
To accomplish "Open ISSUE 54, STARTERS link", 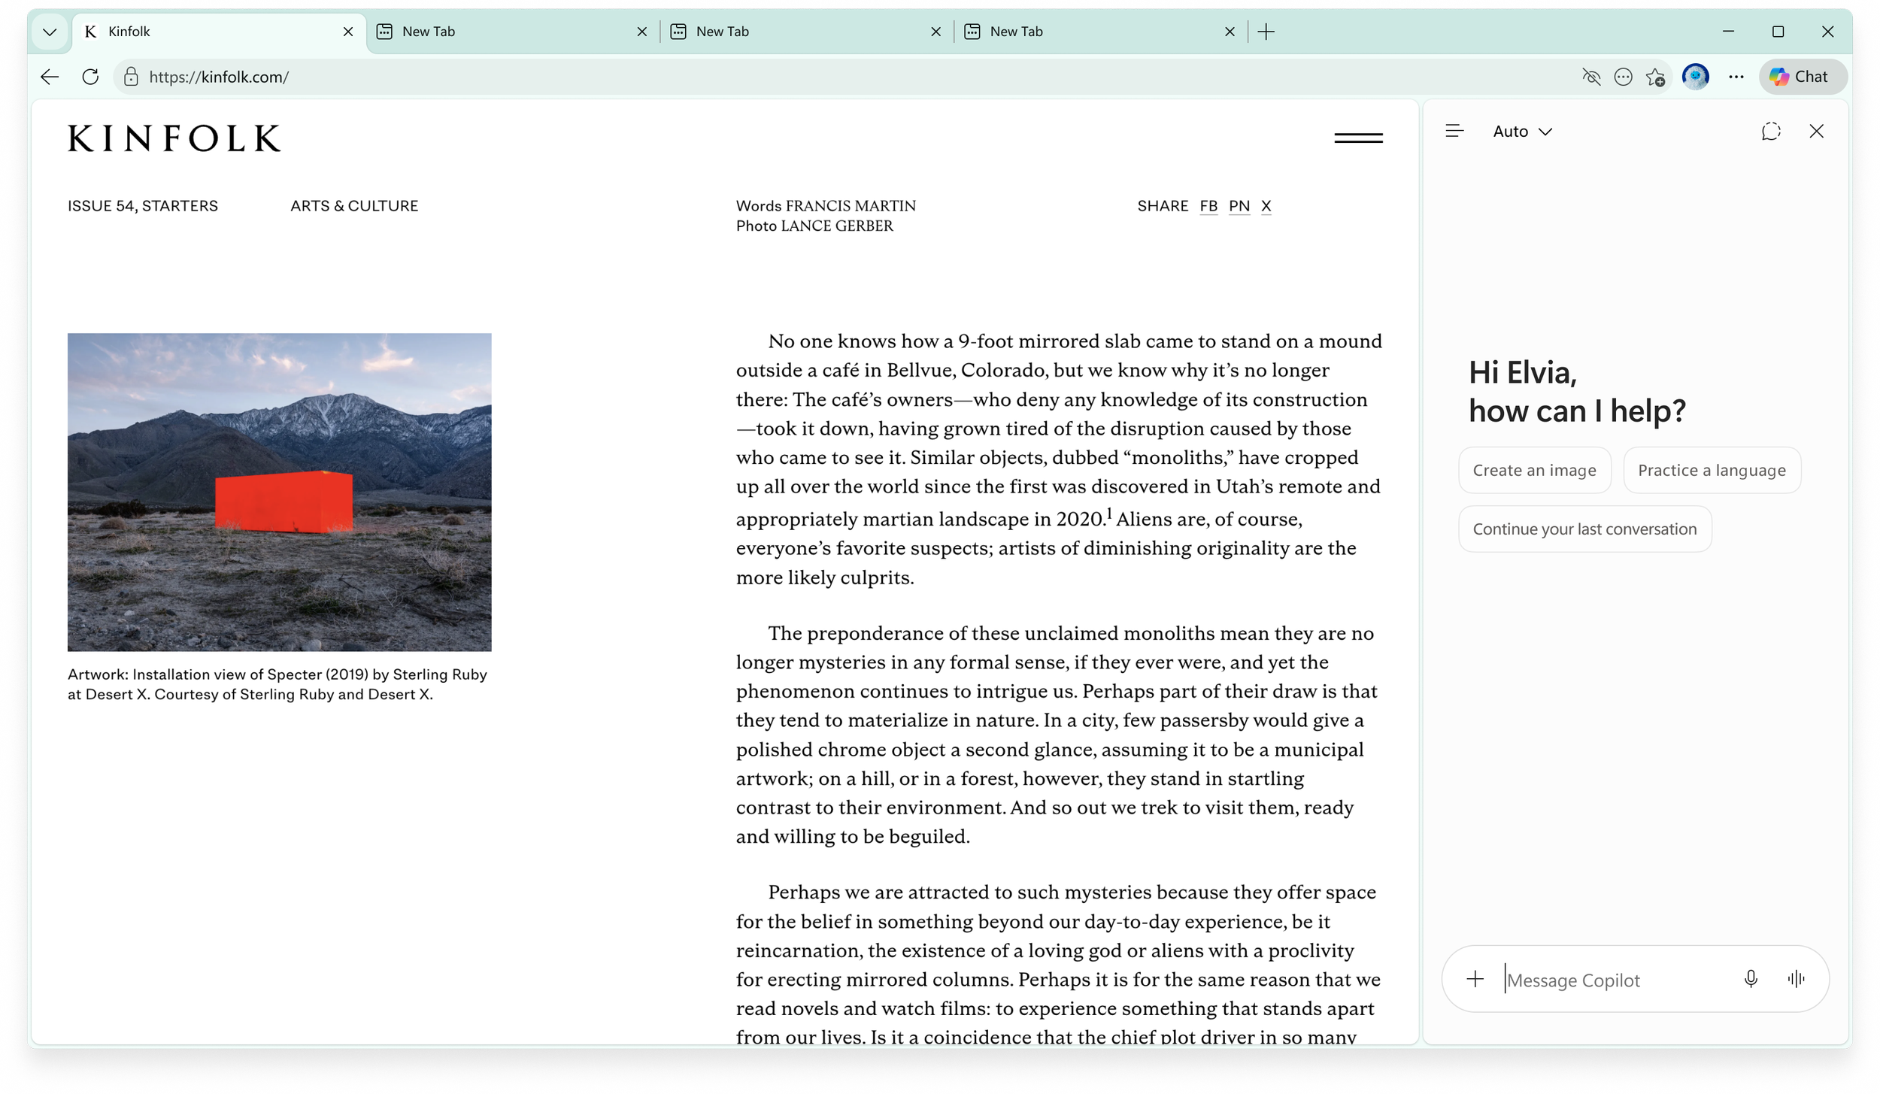I will (x=143, y=205).
